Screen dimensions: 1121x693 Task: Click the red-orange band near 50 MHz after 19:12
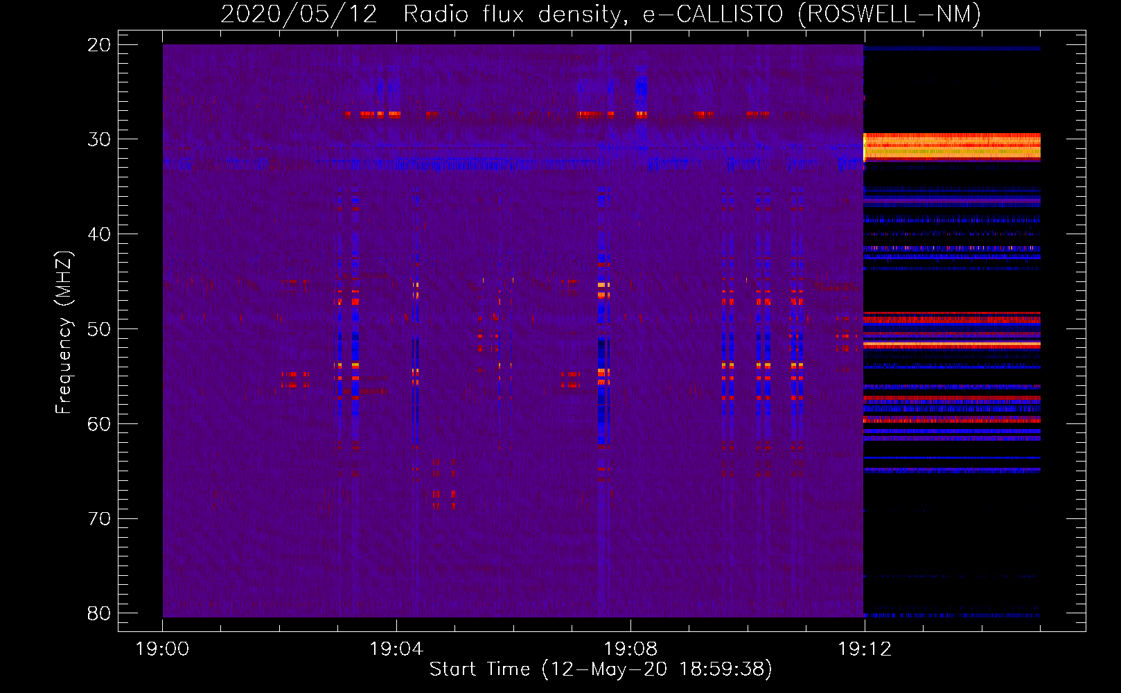coord(952,344)
